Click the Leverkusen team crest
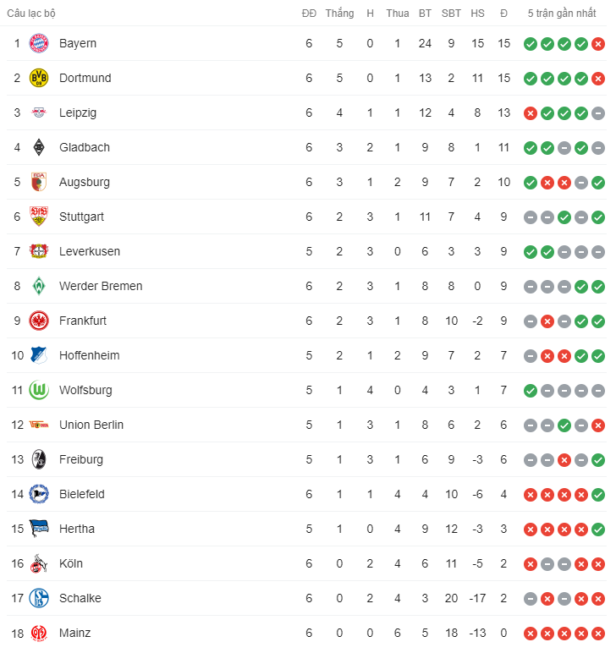The width and height of the screenshot is (616, 653). pos(39,252)
